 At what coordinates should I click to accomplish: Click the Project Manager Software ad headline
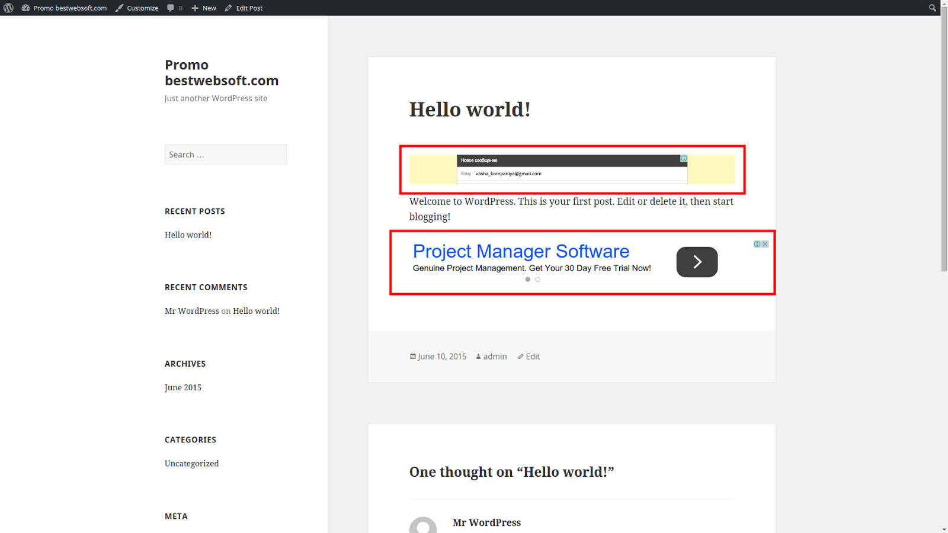521,251
